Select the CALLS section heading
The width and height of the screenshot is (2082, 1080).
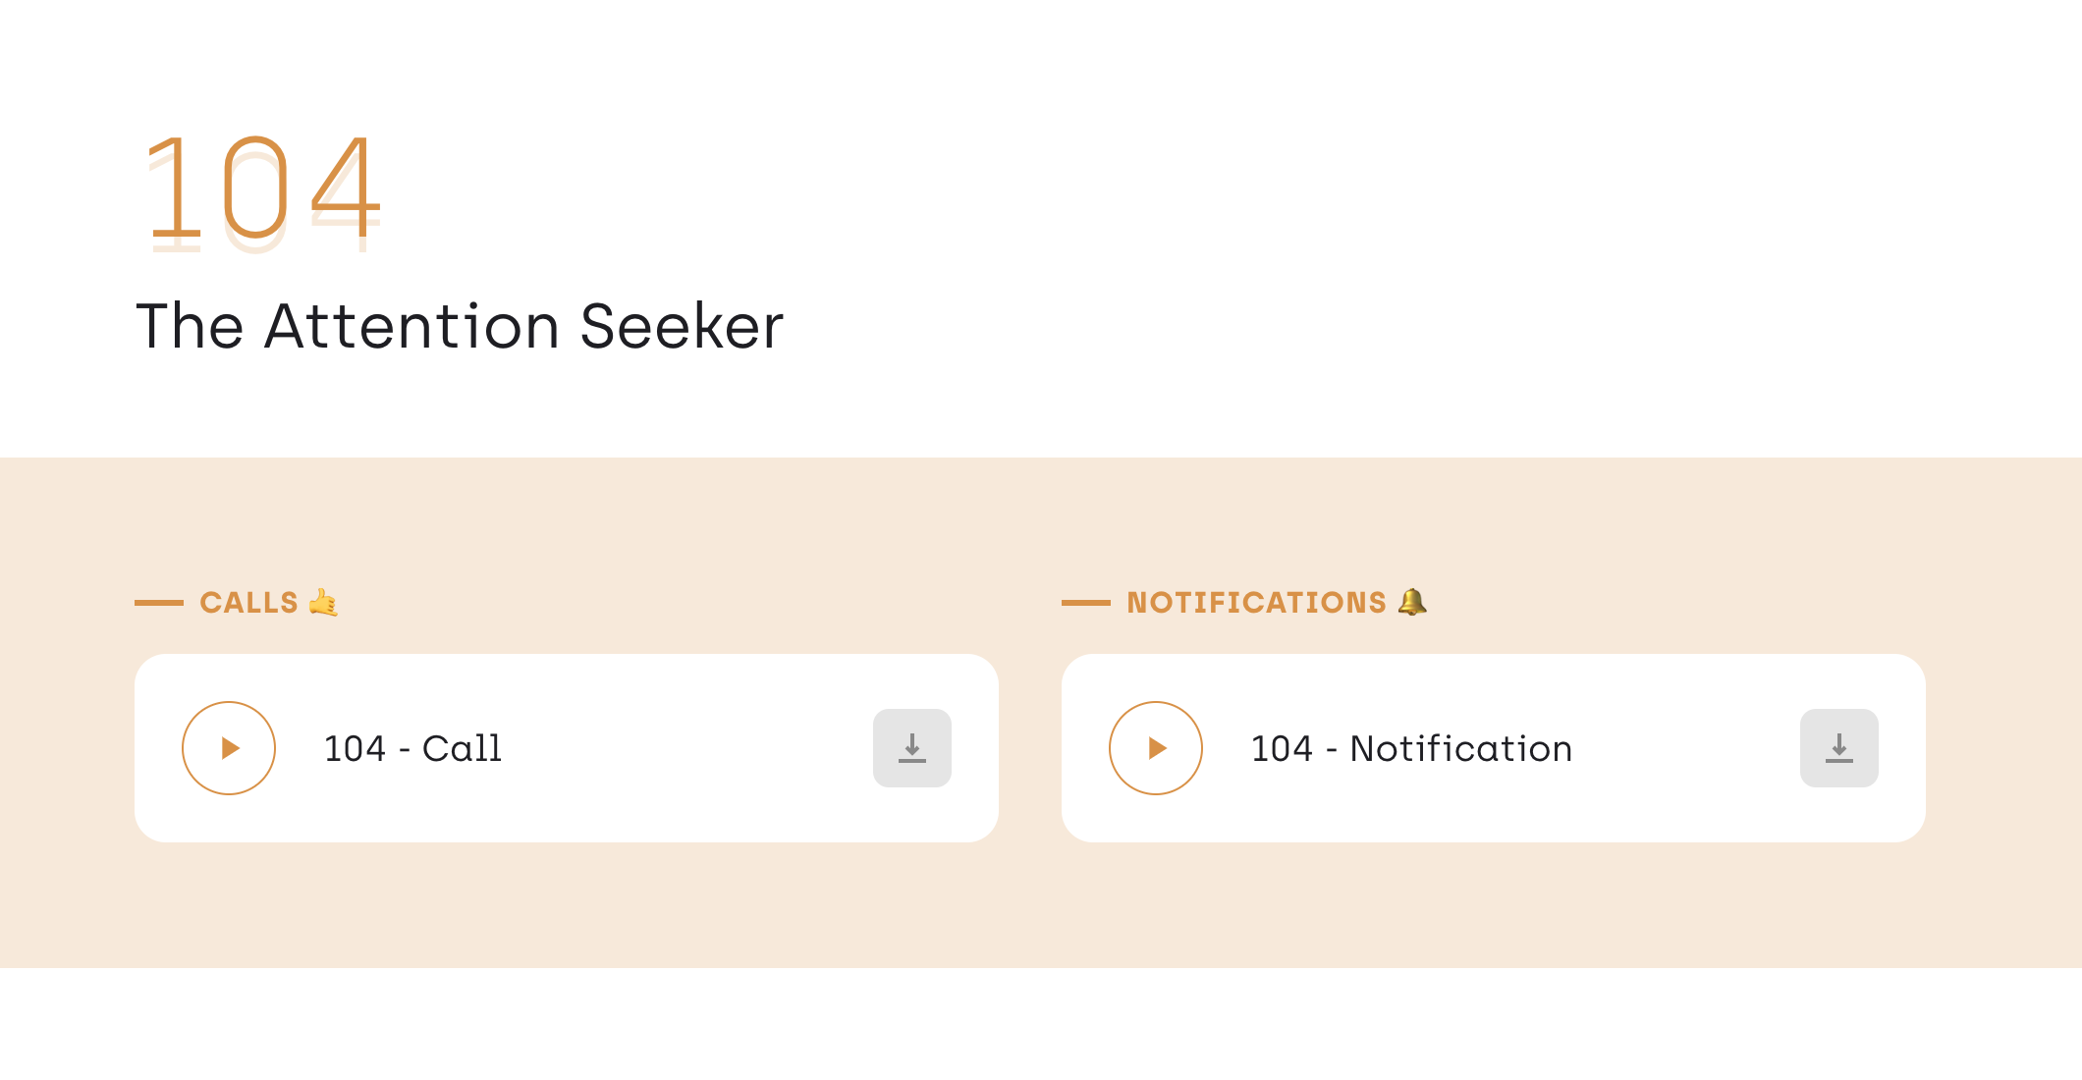pyautogui.click(x=248, y=603)
